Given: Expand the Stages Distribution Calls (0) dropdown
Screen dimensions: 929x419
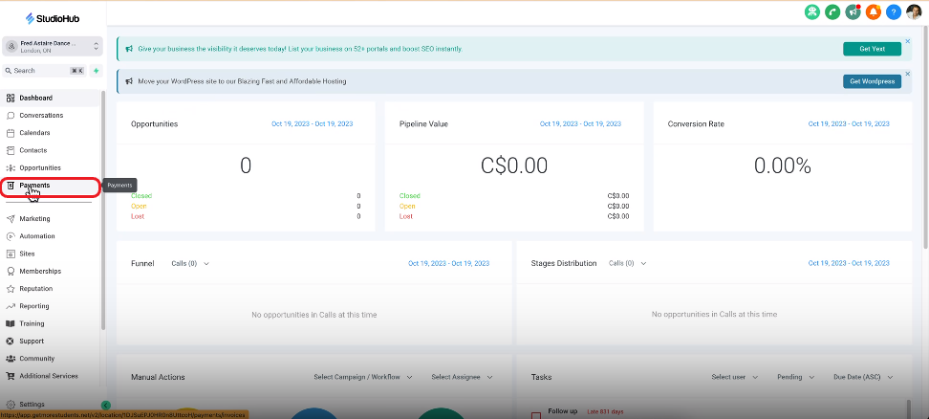Looking at the screenshot, I should [x=627, y=263].
